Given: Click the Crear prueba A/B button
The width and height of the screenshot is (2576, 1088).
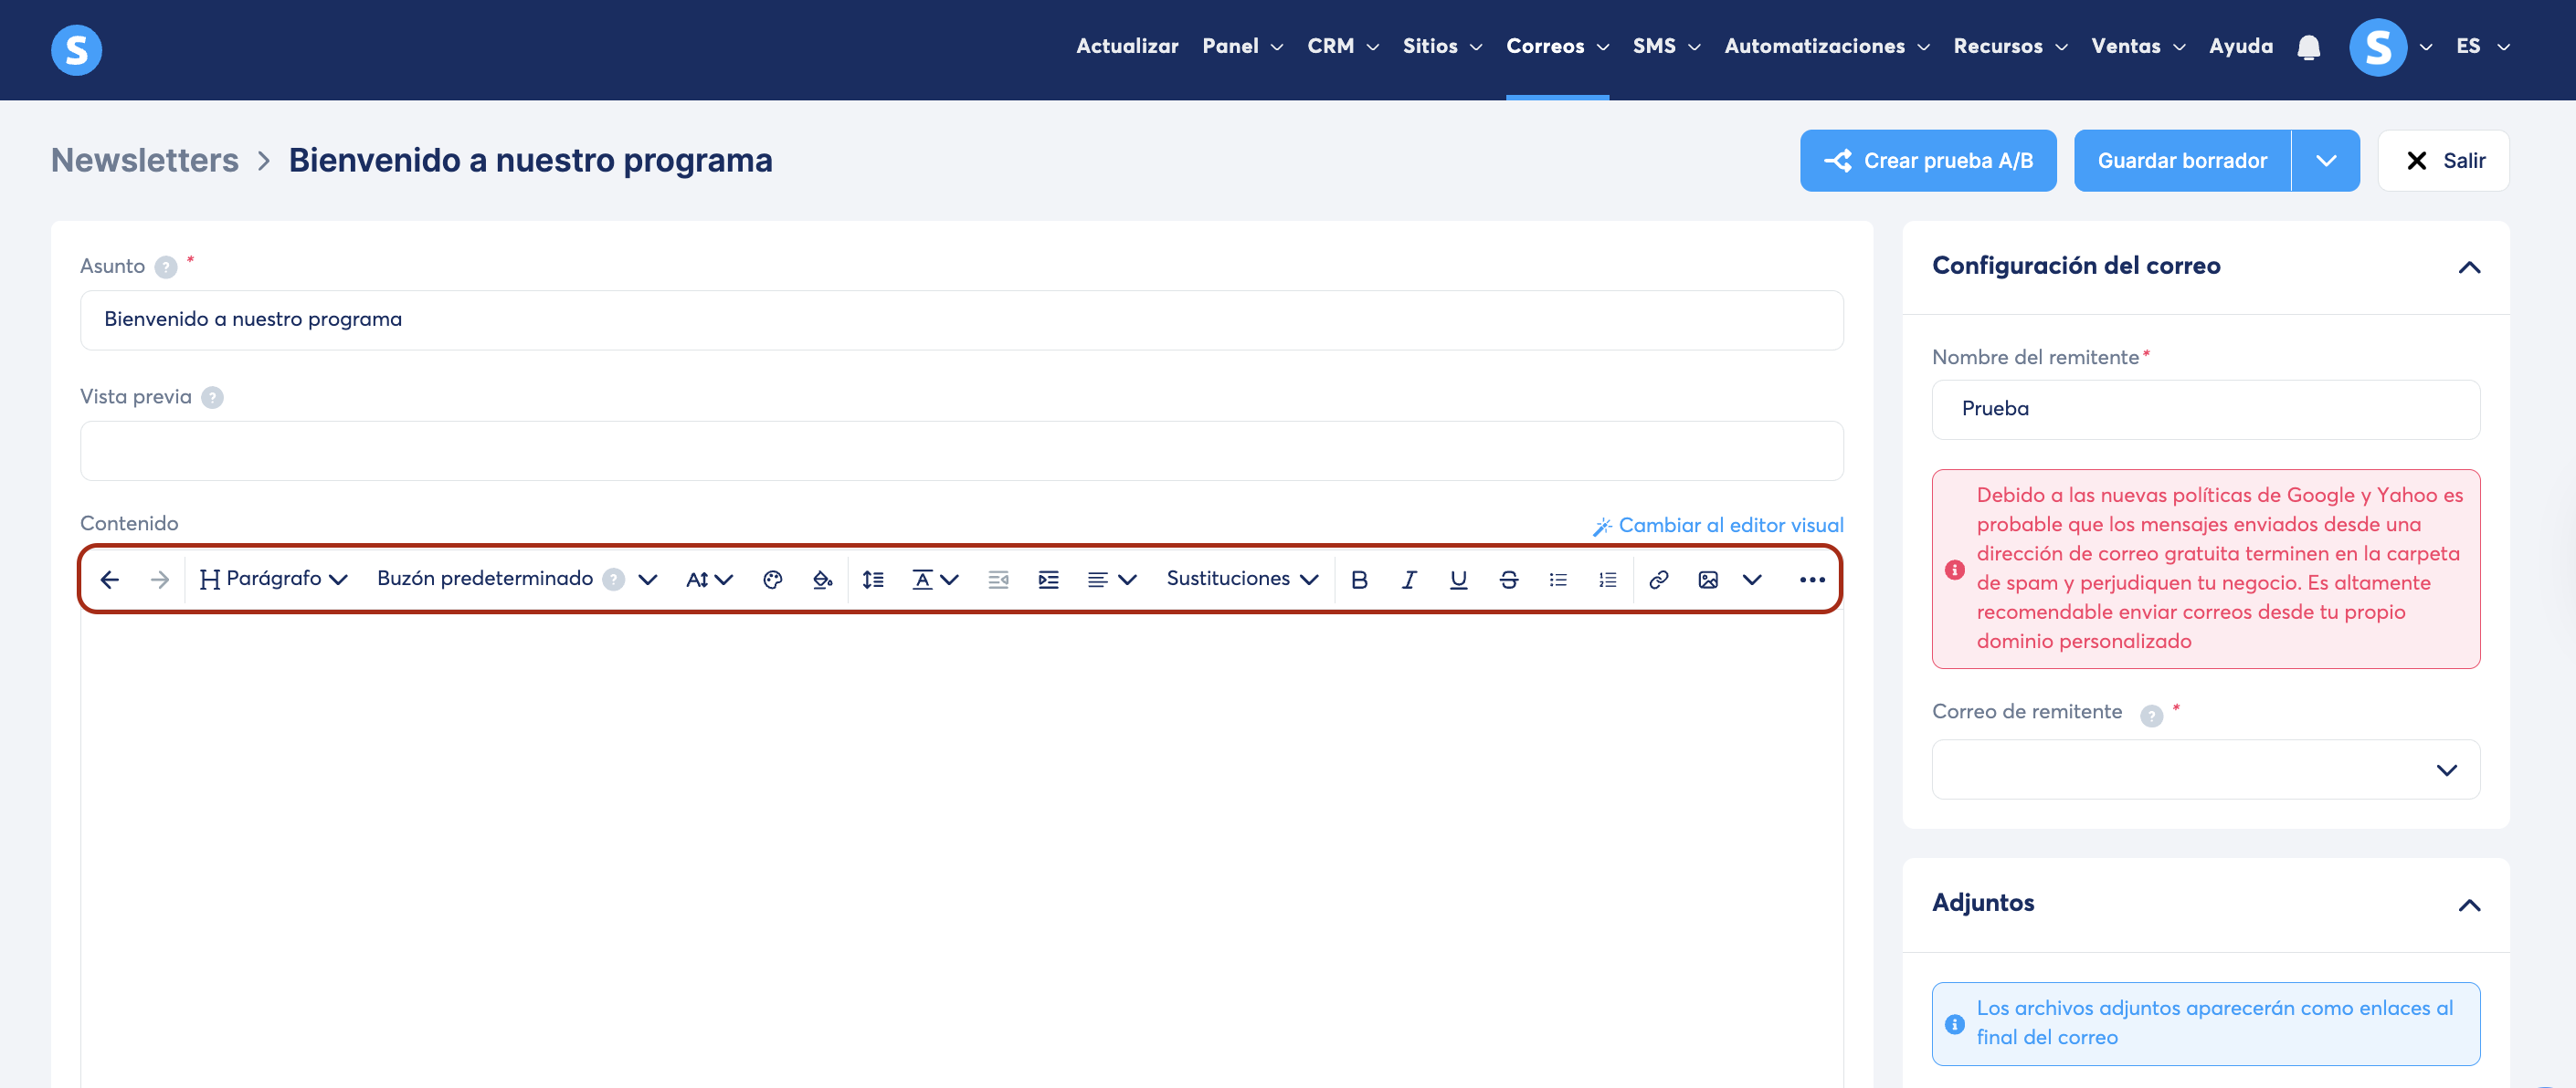Looking at the screenshot, I should click(1927, 161).
